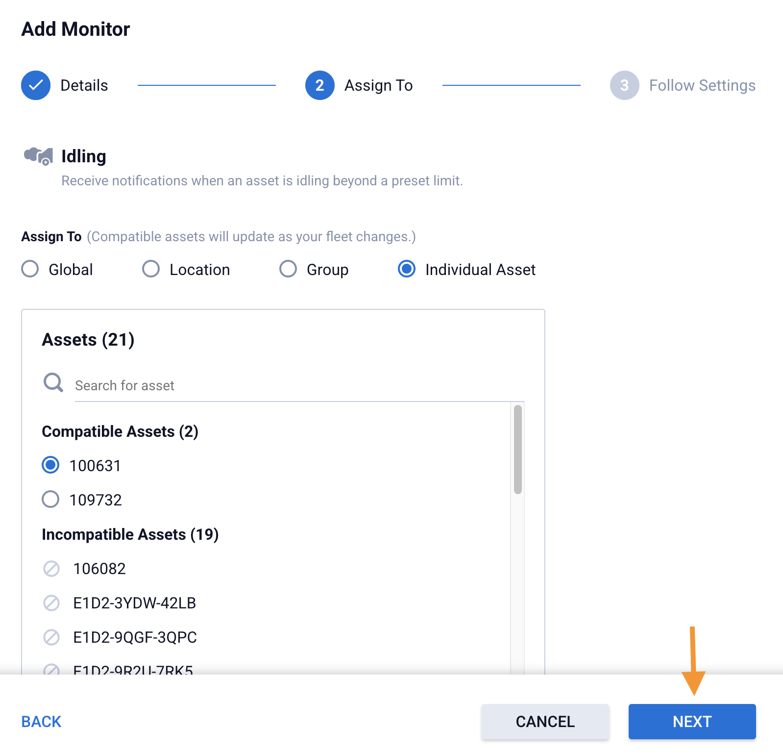Select the Individual Asset radio button
The image size is (783, 754).
tap(407, 269)
